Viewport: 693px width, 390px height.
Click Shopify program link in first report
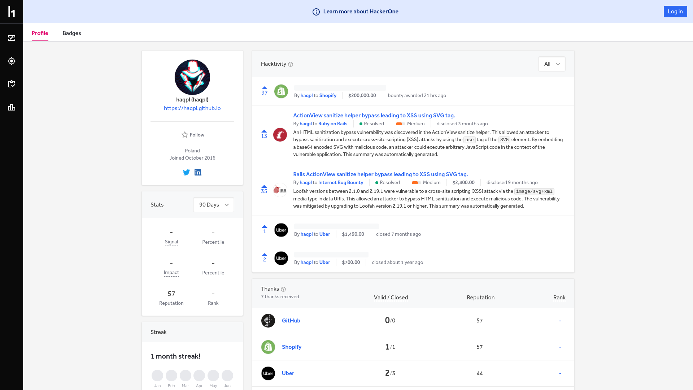328,96
